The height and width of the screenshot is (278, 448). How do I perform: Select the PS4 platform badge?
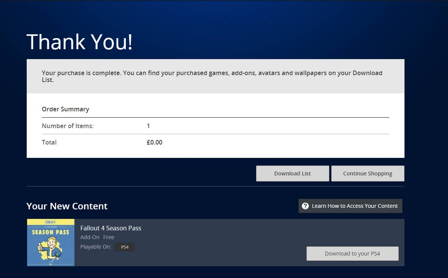[x=125, y=247]
